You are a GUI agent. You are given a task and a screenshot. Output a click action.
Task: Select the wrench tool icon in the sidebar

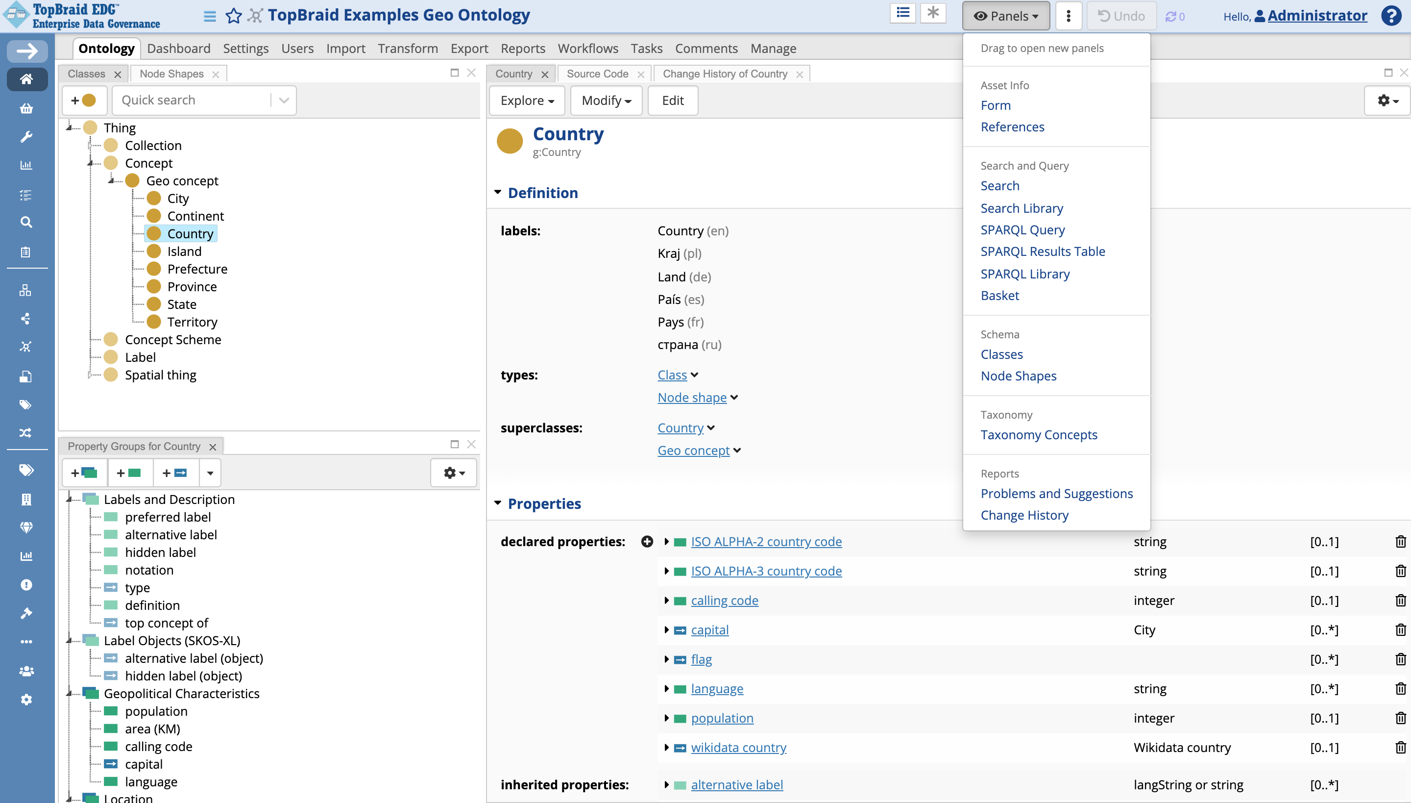26,137
